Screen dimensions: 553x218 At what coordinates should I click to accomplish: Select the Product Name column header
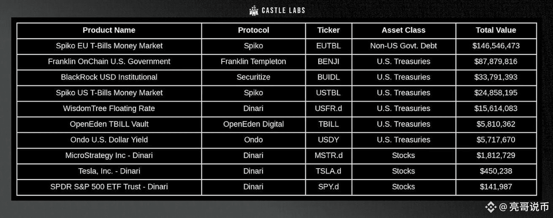pos(109,30)
